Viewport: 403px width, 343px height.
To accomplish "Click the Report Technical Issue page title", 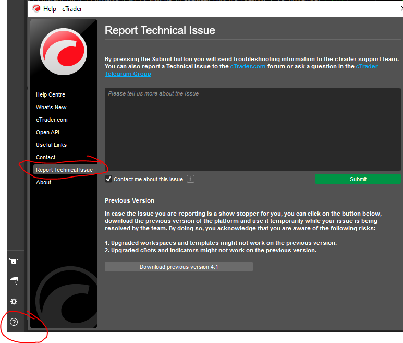I will [160, 30].
